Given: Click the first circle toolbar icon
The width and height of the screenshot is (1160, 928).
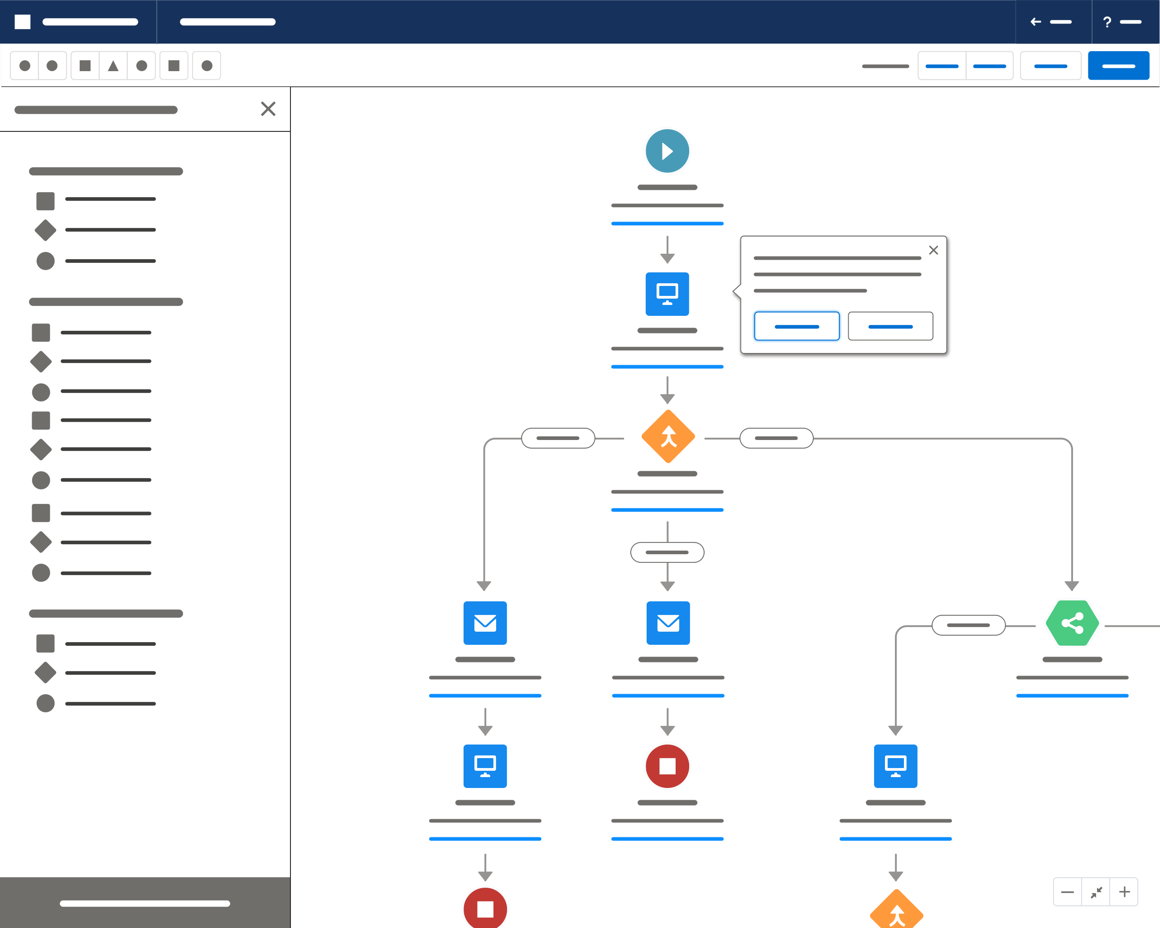Looking at the screenshot, I should tap(25, 66).
